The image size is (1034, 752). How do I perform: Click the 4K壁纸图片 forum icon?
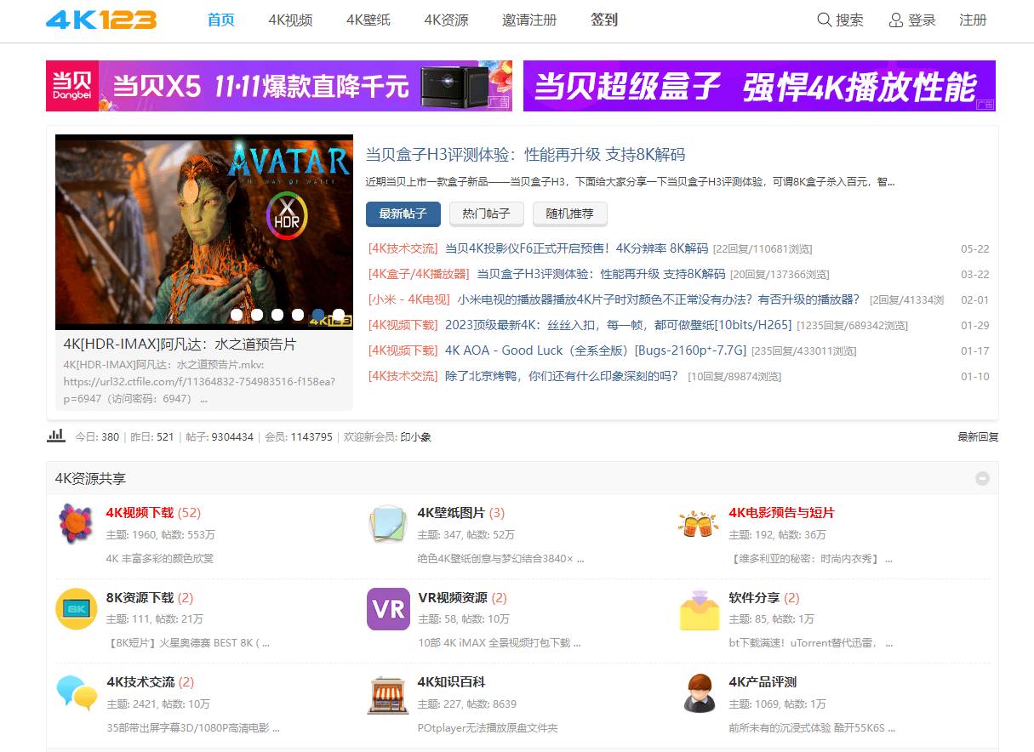pyautogui.click(x=388, y=524)
